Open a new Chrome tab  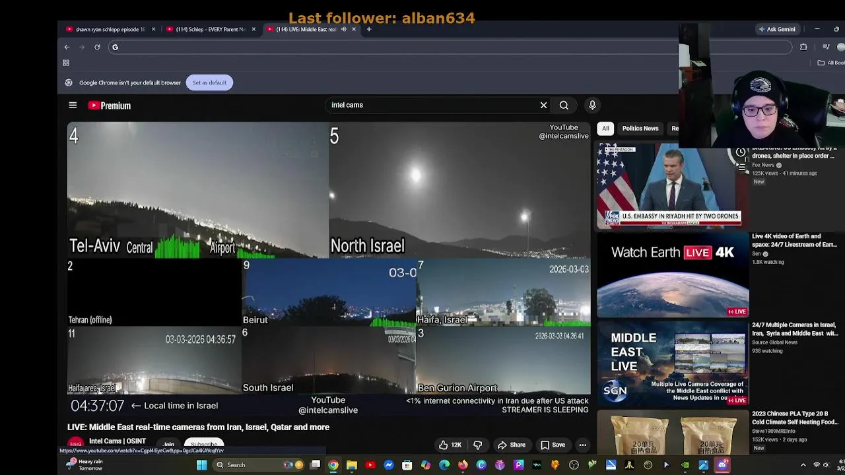(x=369, y=29)
